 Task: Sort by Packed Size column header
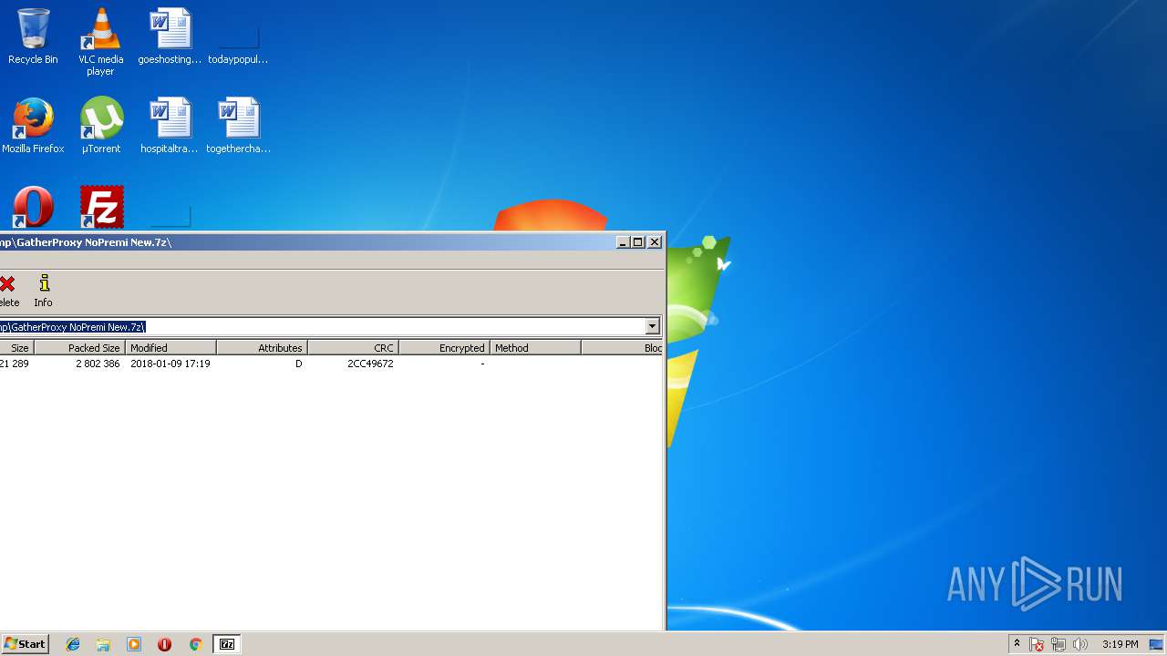coord(79,348)
